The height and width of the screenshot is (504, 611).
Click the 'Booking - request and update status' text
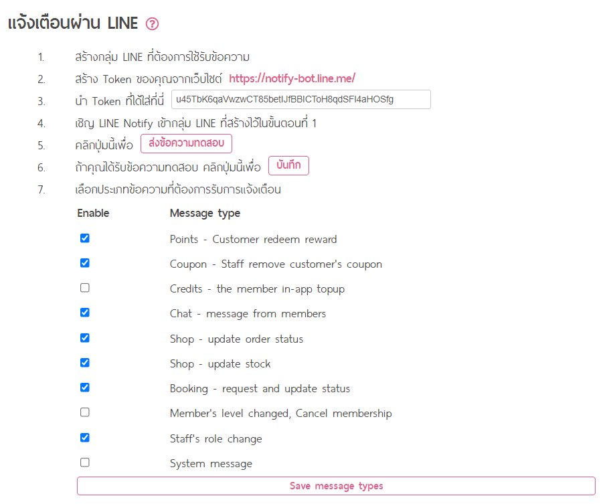[x=260, y=389]
